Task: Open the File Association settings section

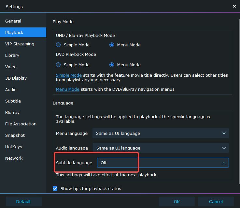Action: tap(21, 124)
